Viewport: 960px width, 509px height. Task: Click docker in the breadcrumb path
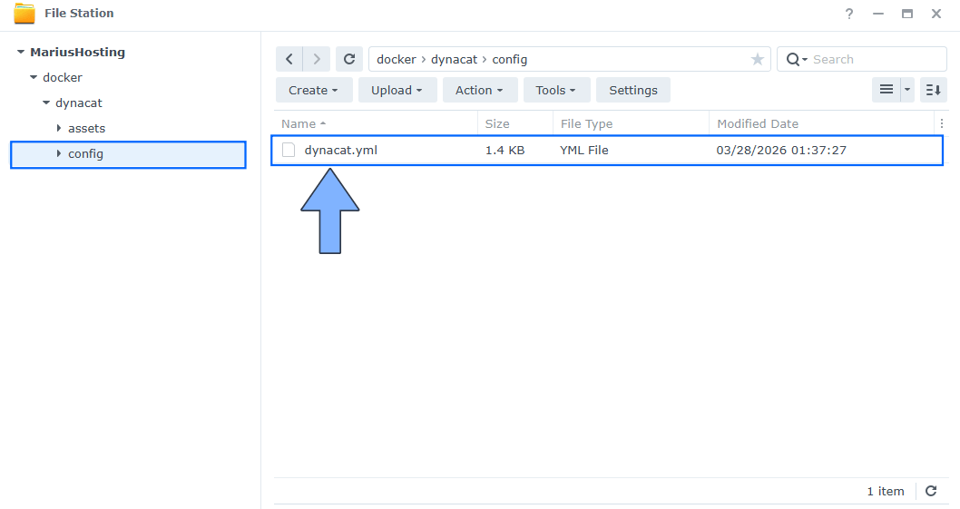click(x=397, y=59)
